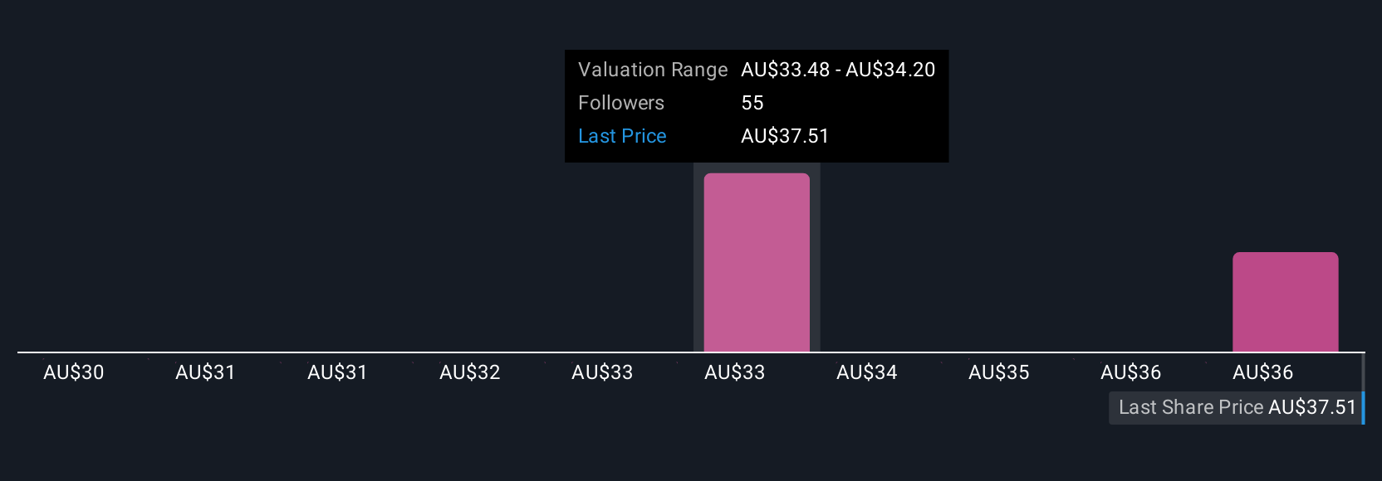Click the Followers label in tooltip
This screenshot has height=481, width=1382.
(621, 103)
